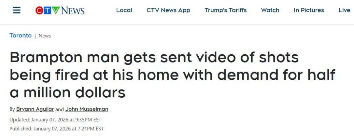This screenshot has height=139, width=354.
Task: Open John Musselman's author page
Action: 87,109
